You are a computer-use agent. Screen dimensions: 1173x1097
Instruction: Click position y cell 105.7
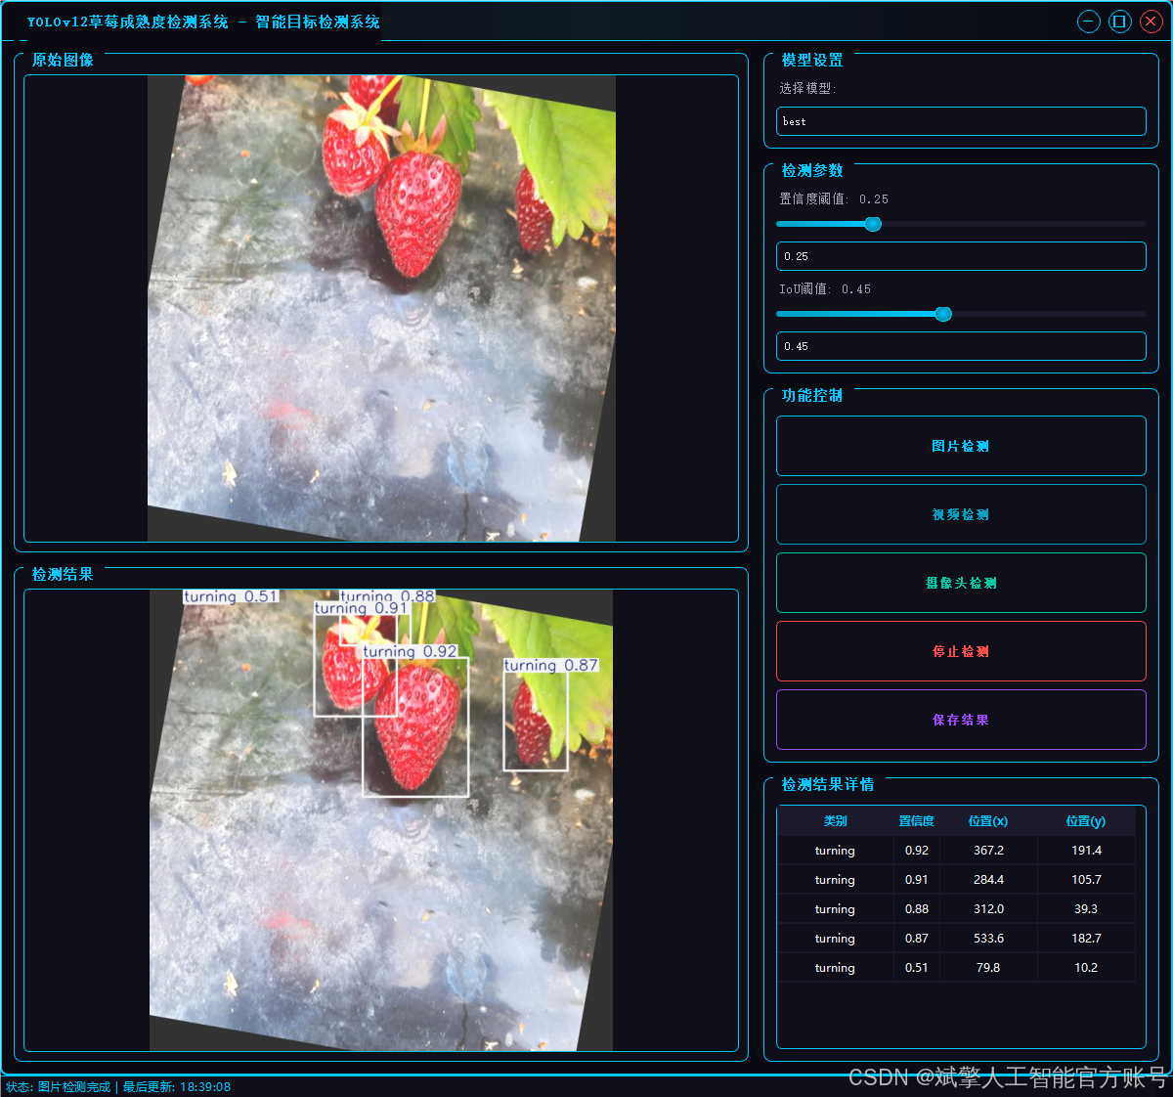pyautogui.click(x=1086, y=880)
